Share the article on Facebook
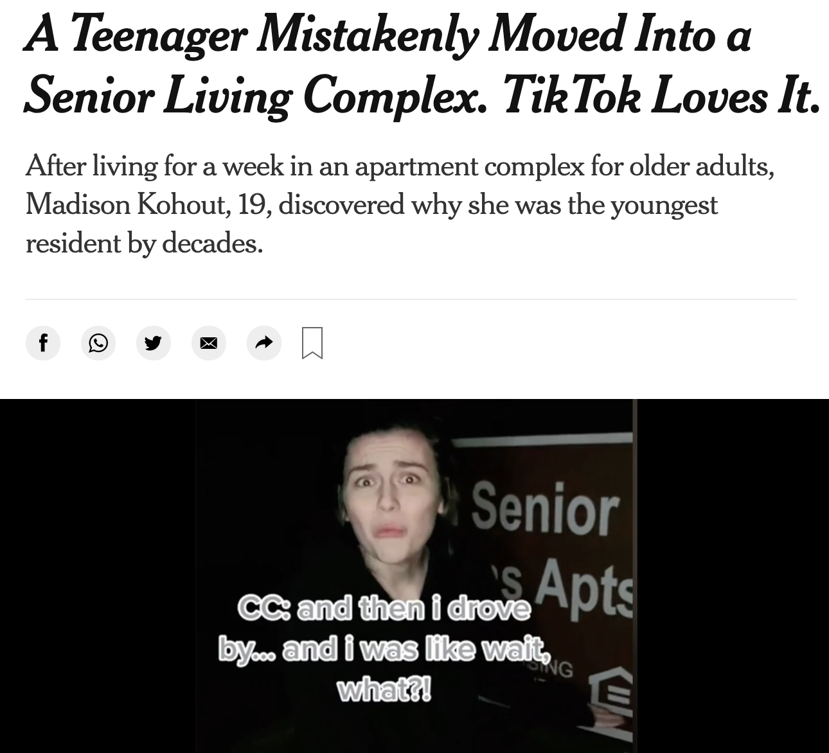This screenshot has width=829, height=753. (43, 342)
